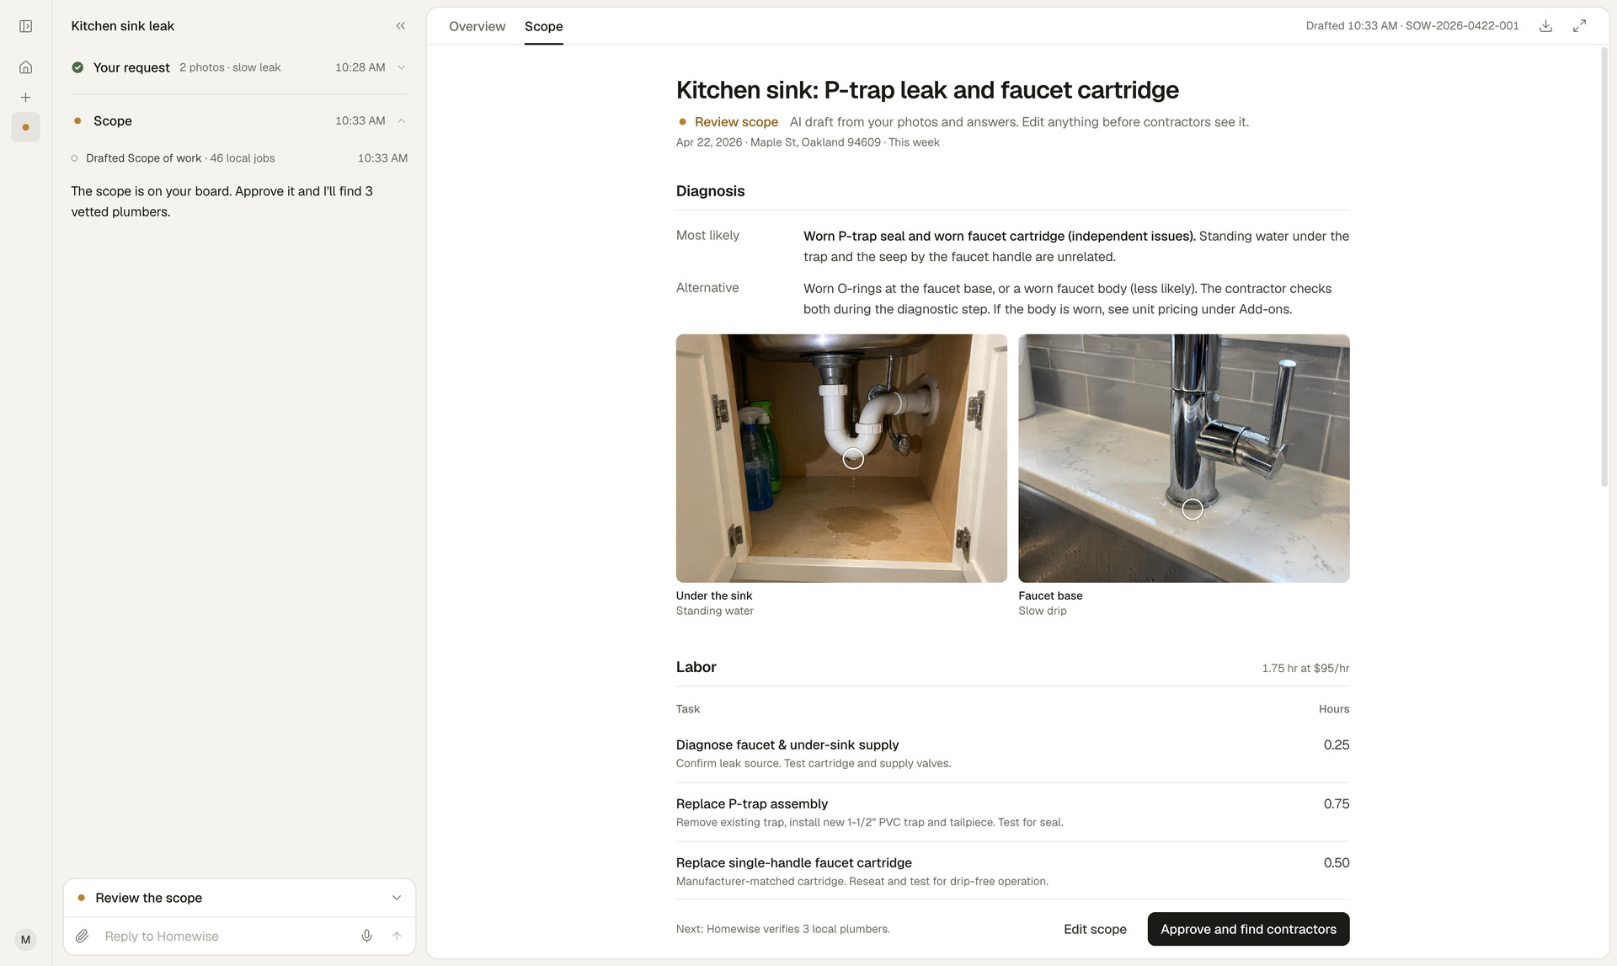Open the Faucet base photo
Image resolution: width=1617 pixels, height=966 pixels.
[1183, 458]
